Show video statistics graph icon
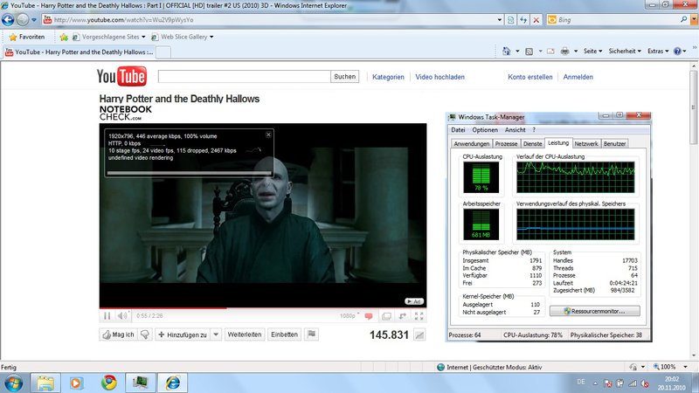Screen dimensions: 699x393 coord(419,335)
